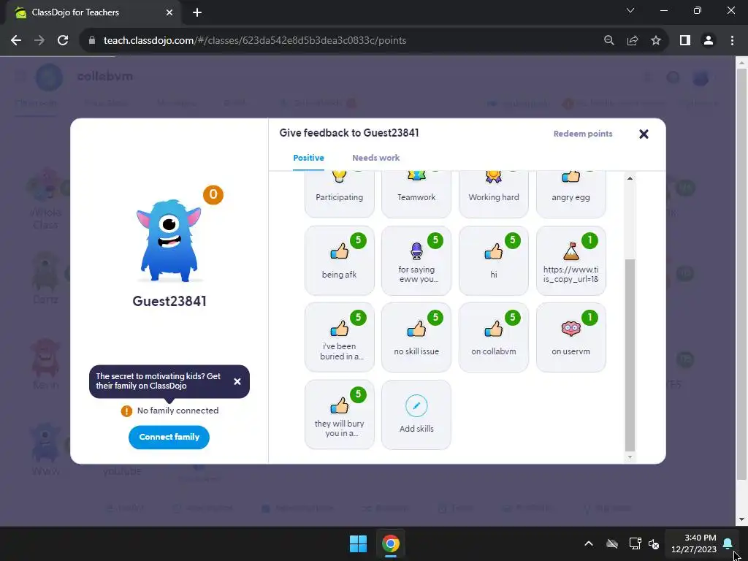Show hidden system tray icons
Image resolution: width=748 pixels, height=561 pixels.
pyautogui.click(x=589, y=543)
